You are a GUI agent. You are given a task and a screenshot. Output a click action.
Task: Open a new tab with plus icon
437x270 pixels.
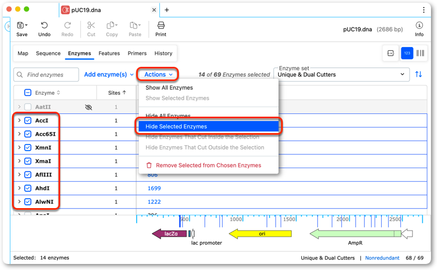(x=167, y=10)
